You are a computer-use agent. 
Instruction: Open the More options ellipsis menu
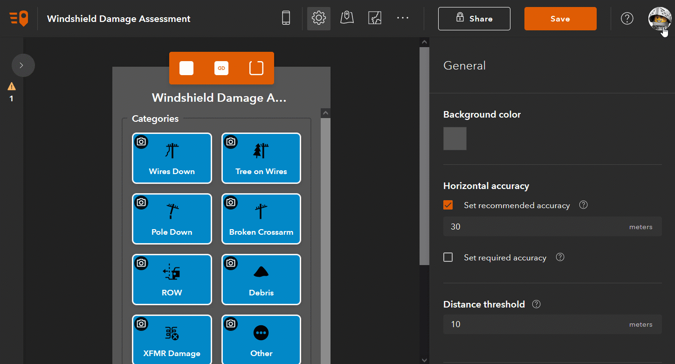point(403,18)
